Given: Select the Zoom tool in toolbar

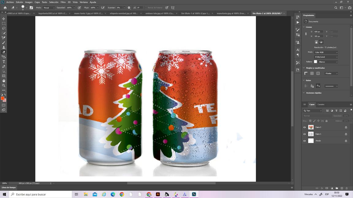Looking at the screenshot, I should tap(4, 86).
